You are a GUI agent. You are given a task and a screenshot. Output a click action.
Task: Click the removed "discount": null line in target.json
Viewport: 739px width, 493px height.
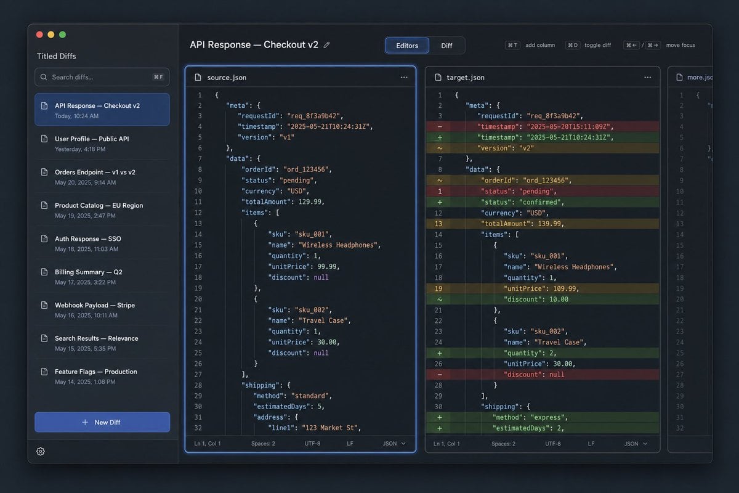(x=542, y=374)
